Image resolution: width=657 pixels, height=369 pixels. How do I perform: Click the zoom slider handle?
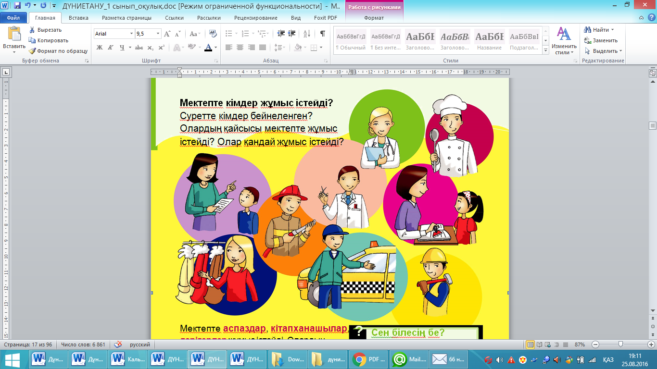coord(621,344)
